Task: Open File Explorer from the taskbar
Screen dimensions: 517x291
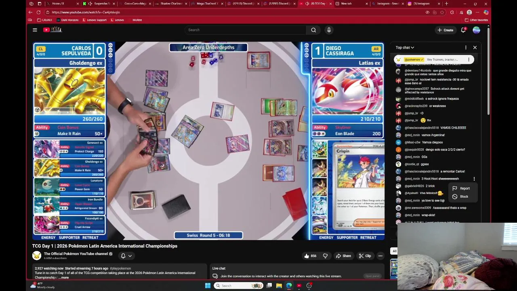Action: [x=279, y=286]
